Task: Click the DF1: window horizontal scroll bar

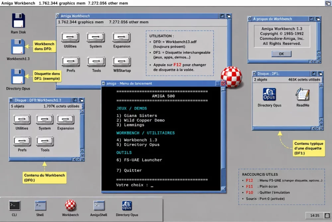Action: coord(282,128)
